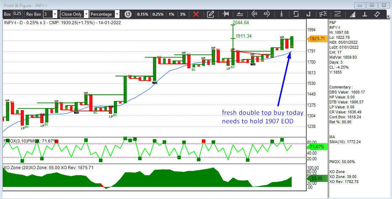Click the indicator line-chart icon
This screenshot has height=199, width=392.
338,14
